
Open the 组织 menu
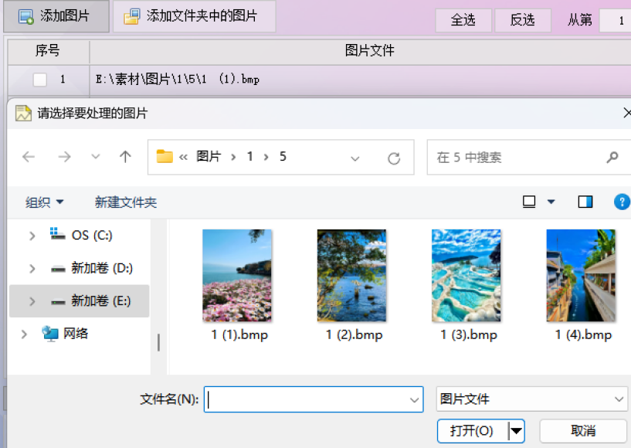tap(44, 202)
